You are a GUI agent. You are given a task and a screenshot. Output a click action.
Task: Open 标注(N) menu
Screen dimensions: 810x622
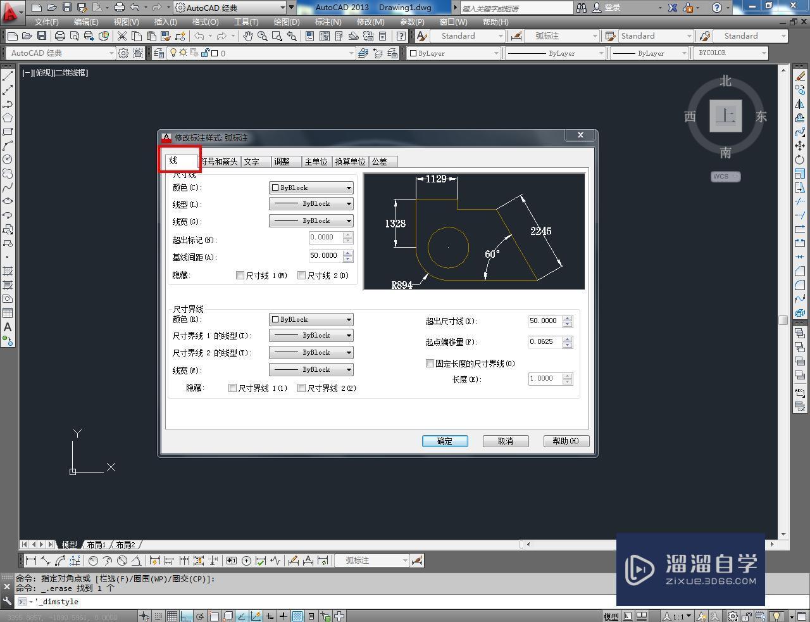[x=328, y=22]
